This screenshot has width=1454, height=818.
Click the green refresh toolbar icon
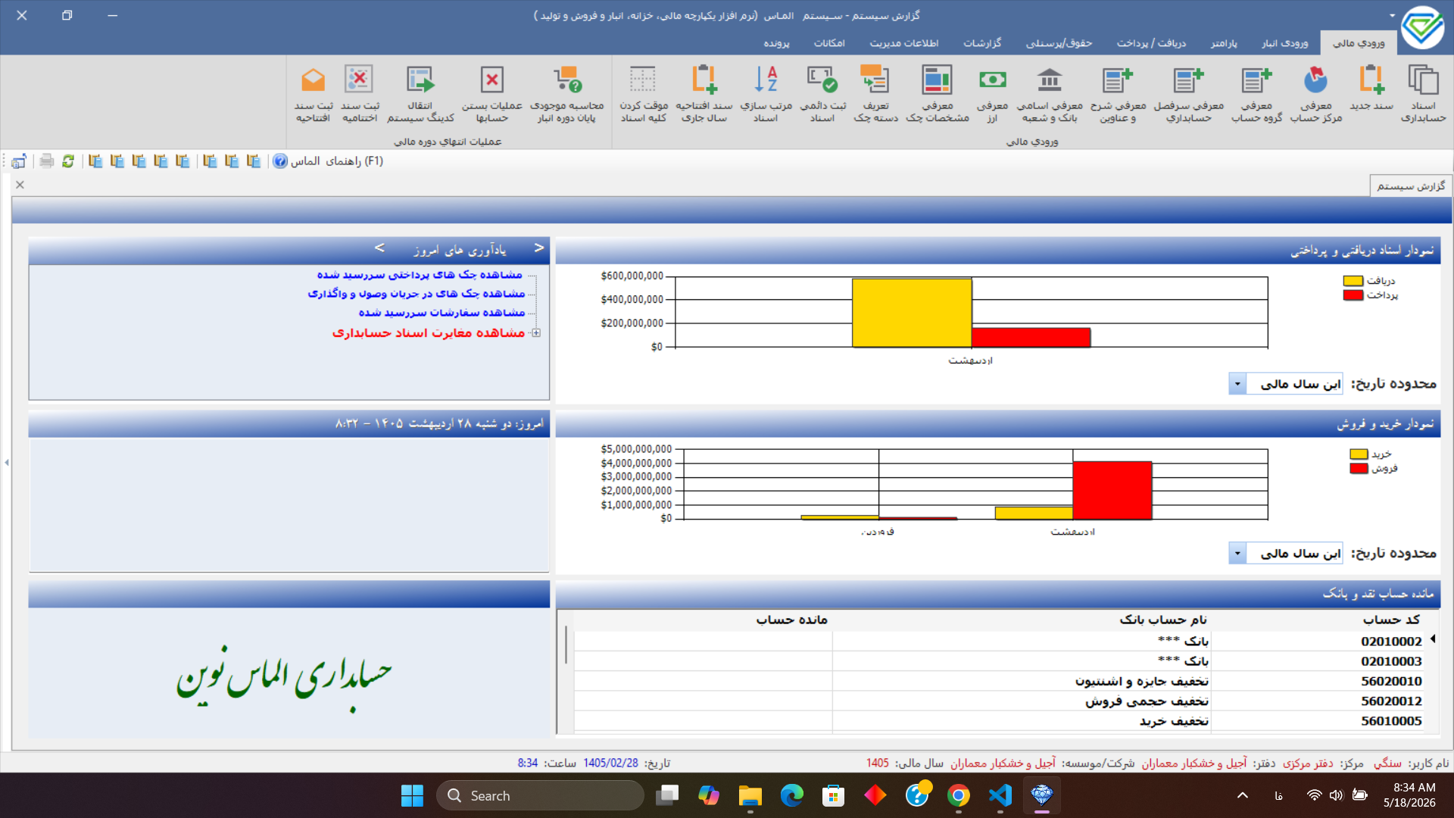(x=68, y=161)
